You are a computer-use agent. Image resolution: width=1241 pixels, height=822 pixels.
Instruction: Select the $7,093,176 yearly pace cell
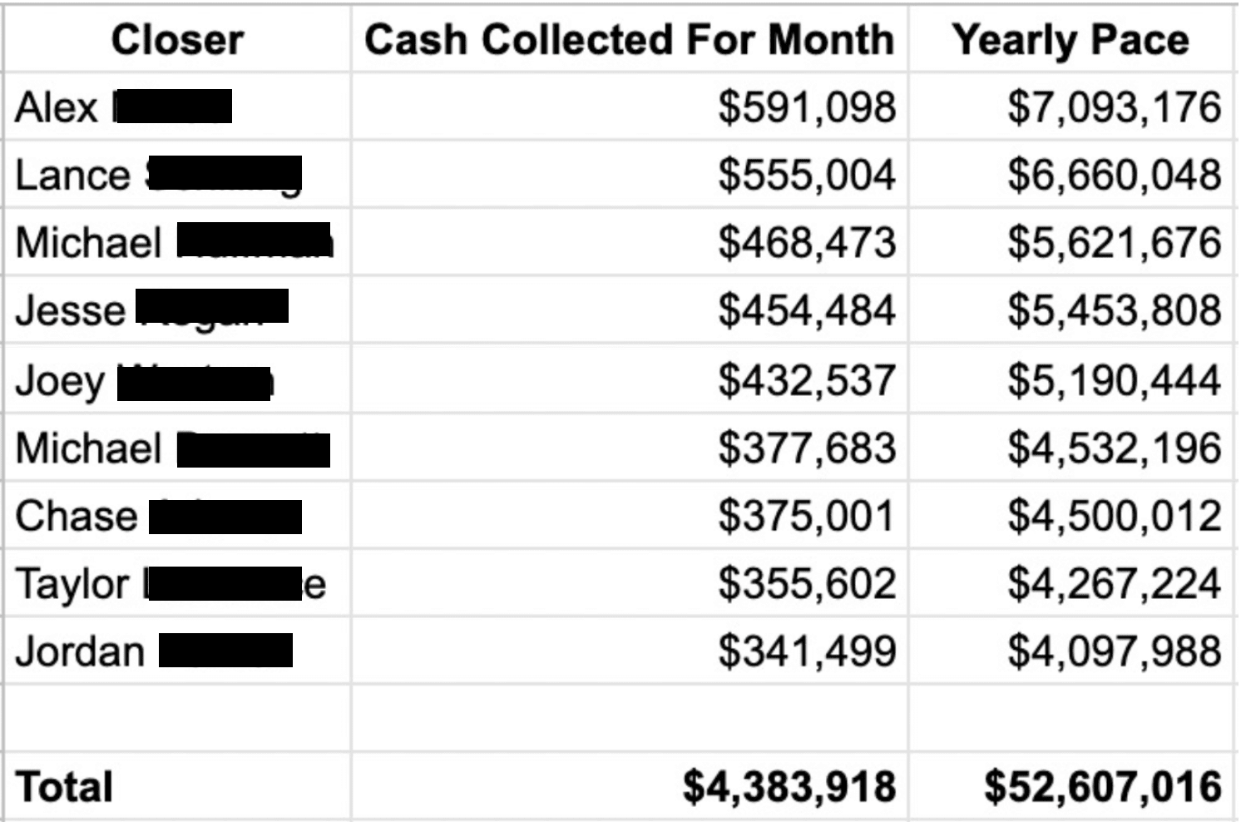(x=1114, y=107)
